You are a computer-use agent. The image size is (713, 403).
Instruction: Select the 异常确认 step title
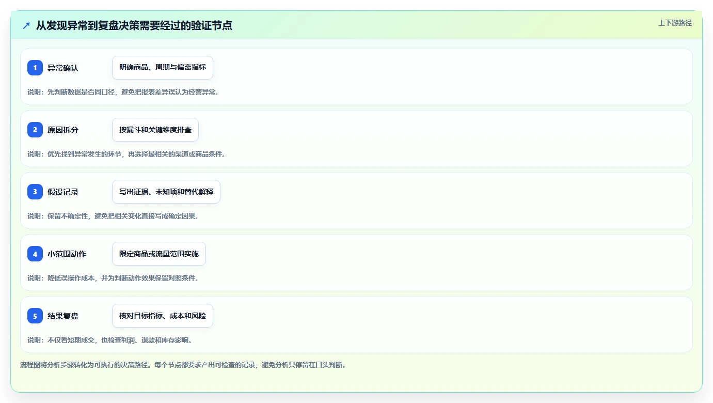click(63, 68)
